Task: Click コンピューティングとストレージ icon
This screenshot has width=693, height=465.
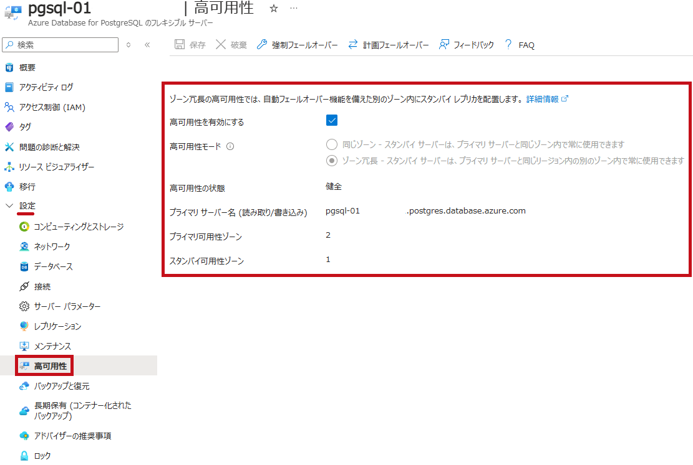Action: tap(24, 227)
